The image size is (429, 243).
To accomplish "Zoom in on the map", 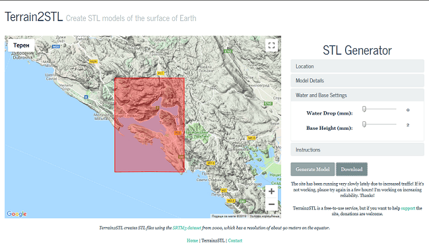I will click(x=271, y=192).
